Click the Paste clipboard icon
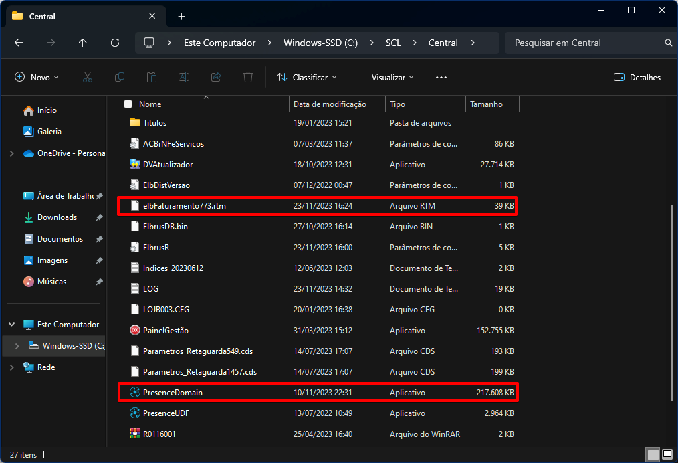 point(152,78)
